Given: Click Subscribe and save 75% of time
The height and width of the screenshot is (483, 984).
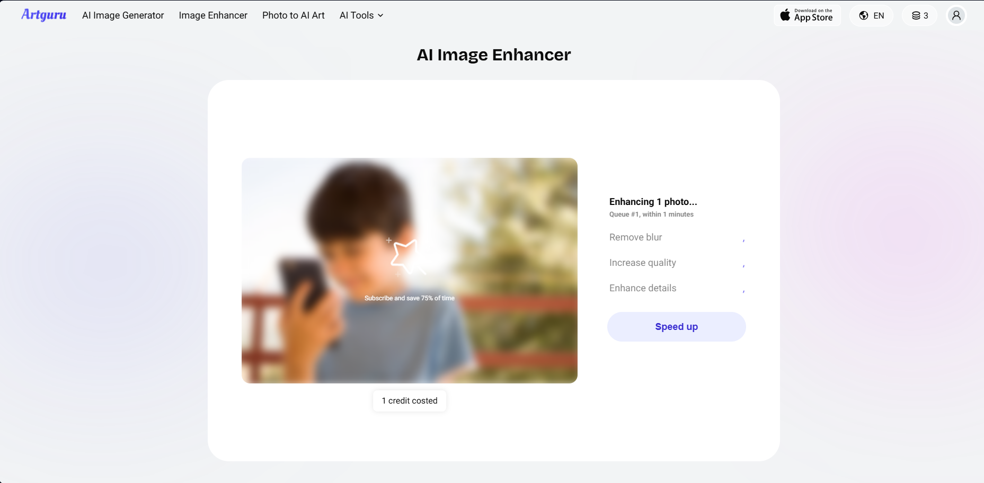Looking at the screenshot, I should 409,298.
